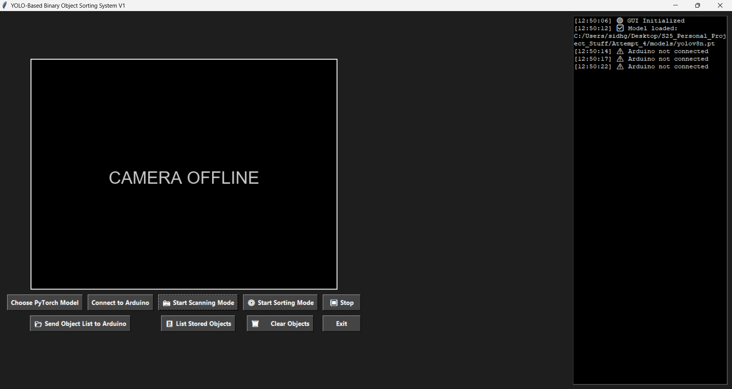Connect to Arduino
The image size is (732, 389).
point(120,303)
